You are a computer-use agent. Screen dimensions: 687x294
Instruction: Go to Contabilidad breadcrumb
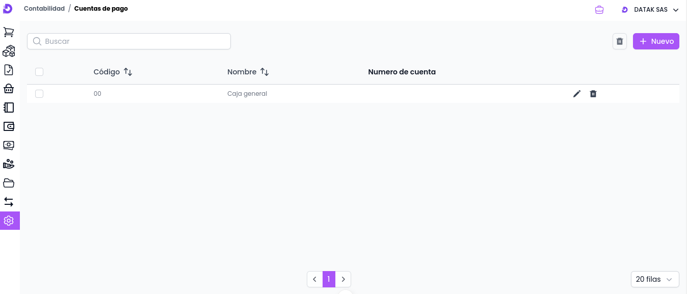pos(44,9)
